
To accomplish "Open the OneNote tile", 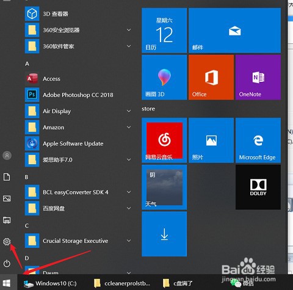I will [x=258, y=78].
